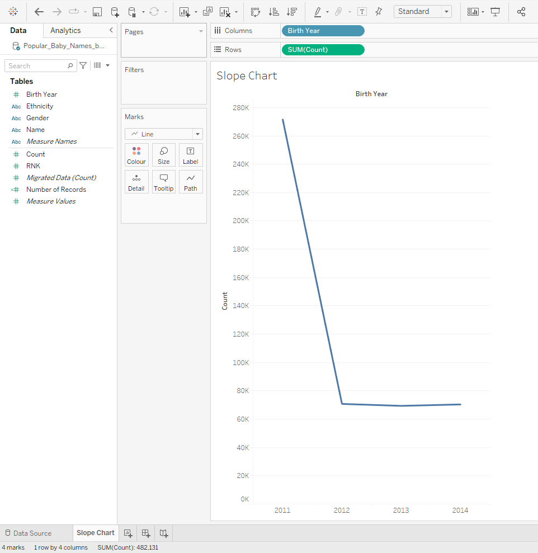Open the Colour picker on Marks card
This screenshot has width=538, height=553.
tap(136, 155)
